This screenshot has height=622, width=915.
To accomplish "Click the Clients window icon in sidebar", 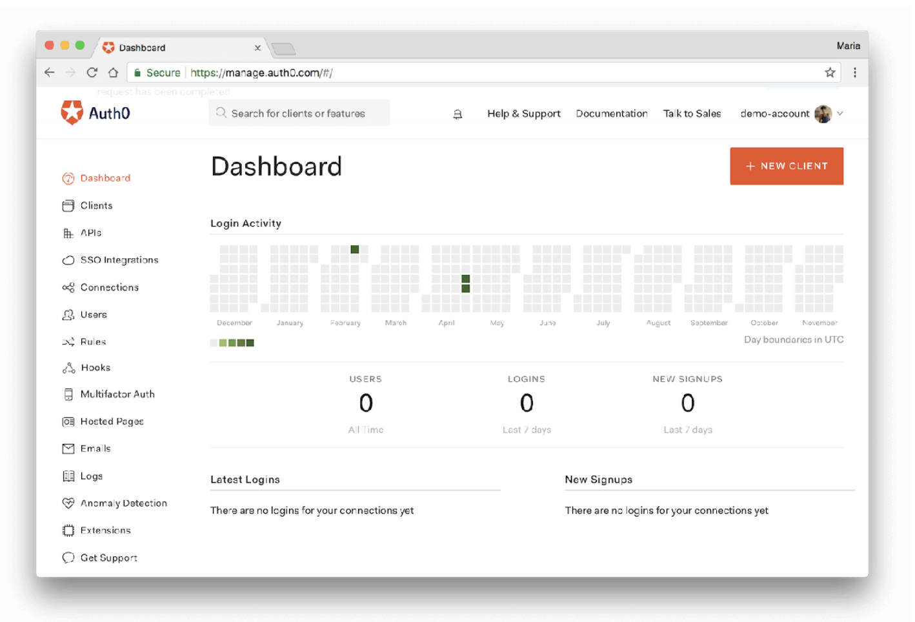I will (68, 206).
